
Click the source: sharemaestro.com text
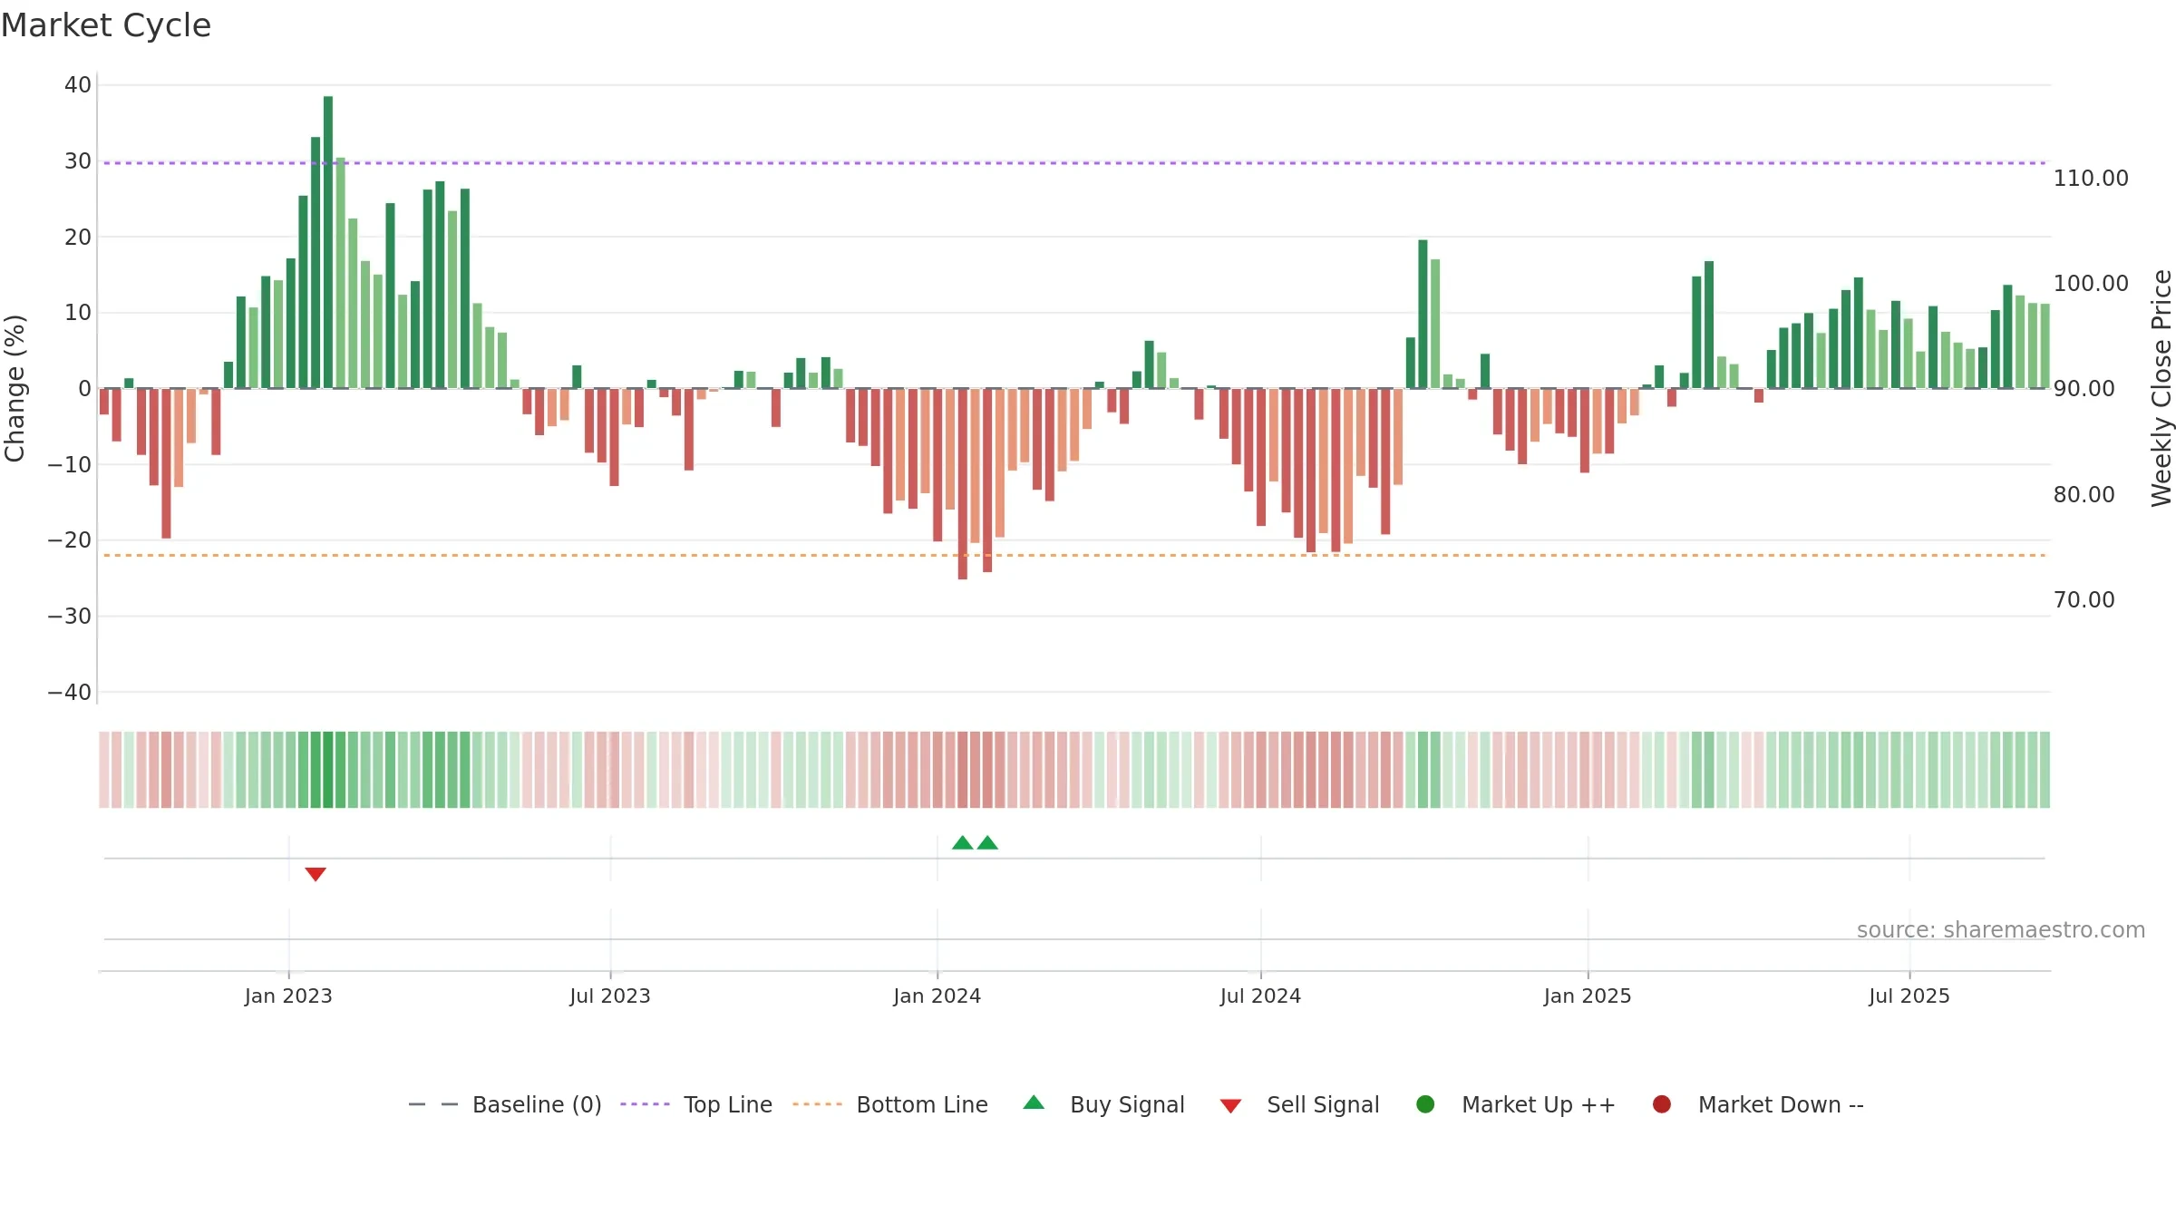click(x=2001, y=930)
